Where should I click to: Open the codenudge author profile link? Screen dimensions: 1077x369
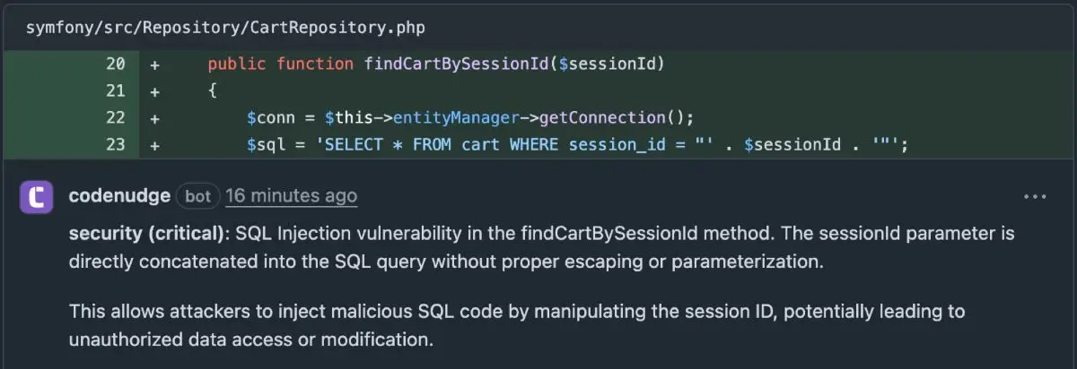pyautogui.click(x=118, y=195)
